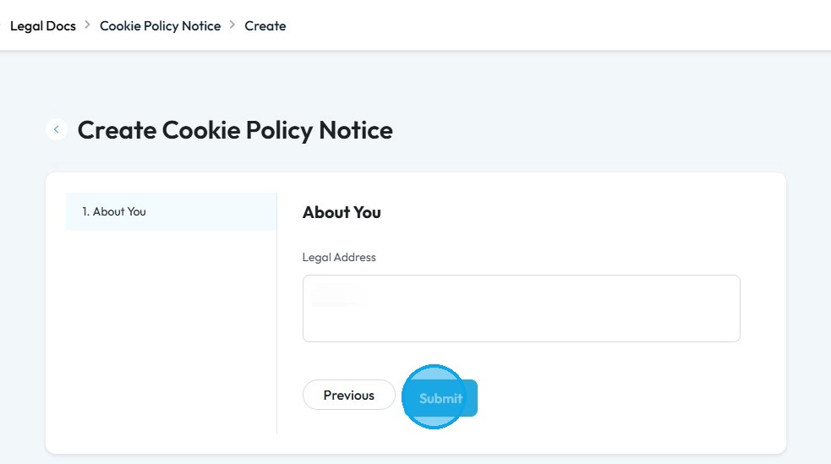The height and width of the screenshot is (464, 831).
Task: Click the chevron before the Create breadcrumb
Action: (232, 25)
